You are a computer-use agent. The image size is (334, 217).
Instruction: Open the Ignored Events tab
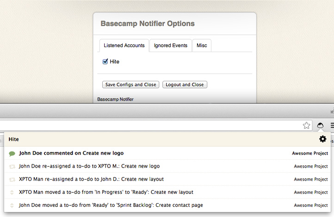click(170, 46)
